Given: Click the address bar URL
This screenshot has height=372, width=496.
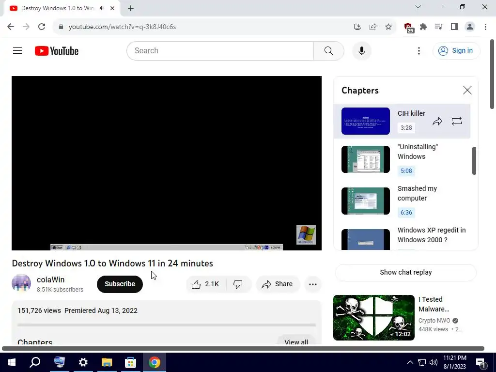Looking at the screenshot, I should 122,27.
